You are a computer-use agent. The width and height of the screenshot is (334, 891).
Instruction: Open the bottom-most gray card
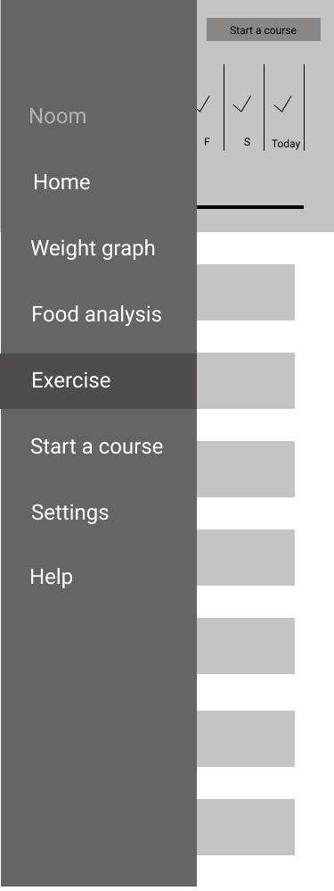[x=246, y=827]
